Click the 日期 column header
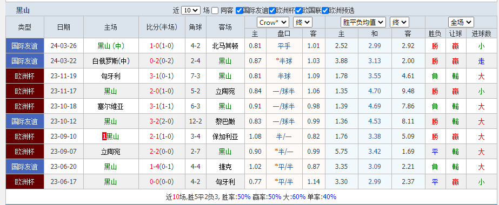Image resolution: width=499 pixels, height=205 pixels. point(64,28)
